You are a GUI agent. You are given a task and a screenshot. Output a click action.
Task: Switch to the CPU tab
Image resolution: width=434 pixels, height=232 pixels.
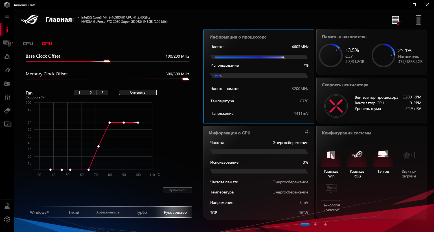[28, 44]
